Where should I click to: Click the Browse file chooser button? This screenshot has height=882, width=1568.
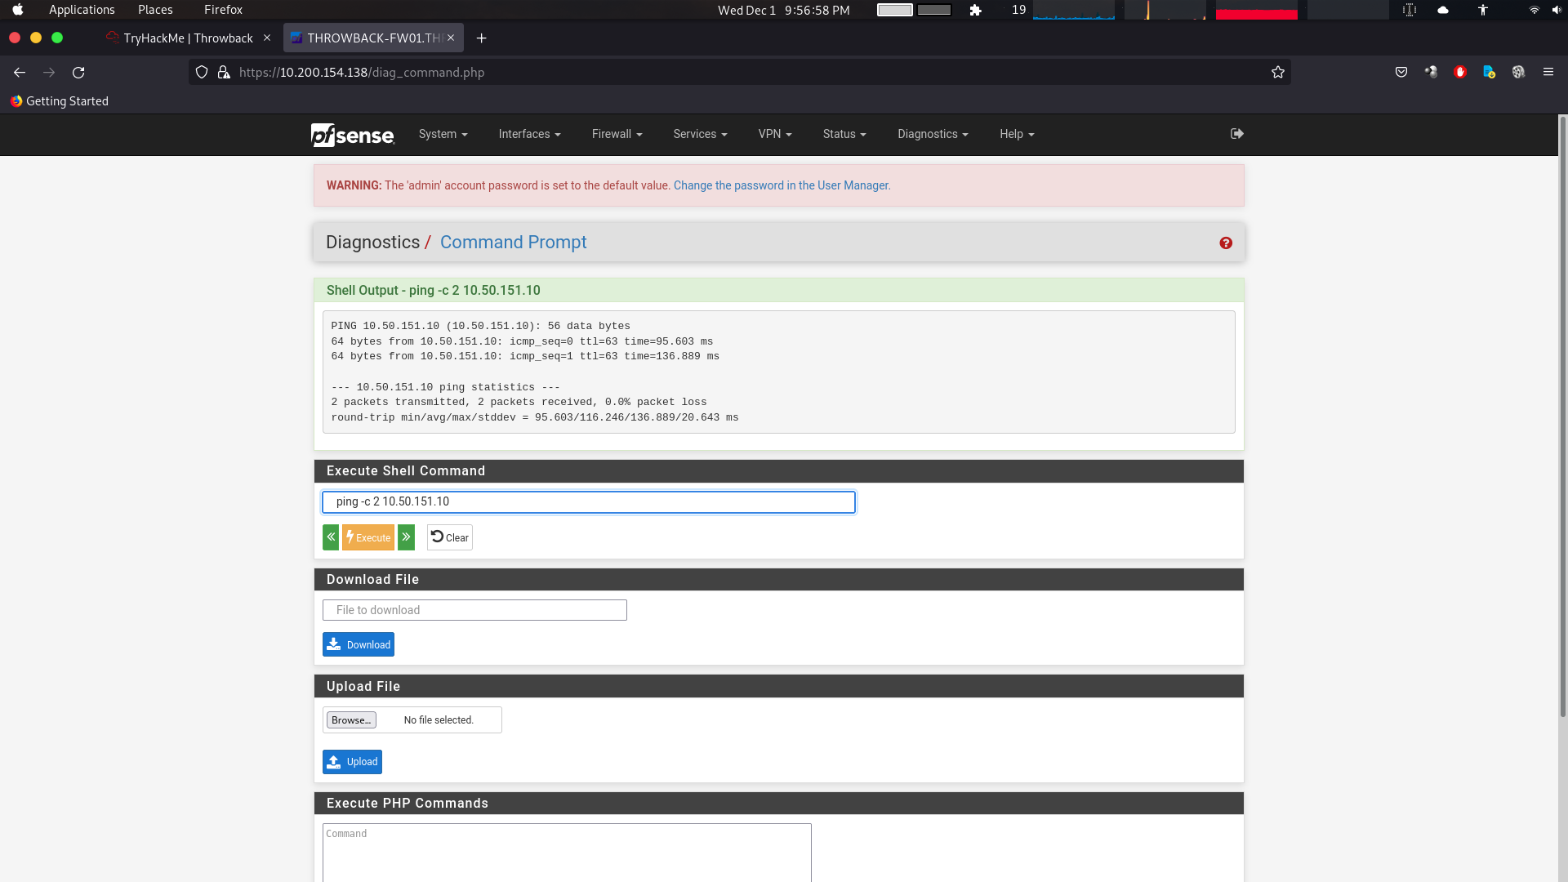click(351, 720)
